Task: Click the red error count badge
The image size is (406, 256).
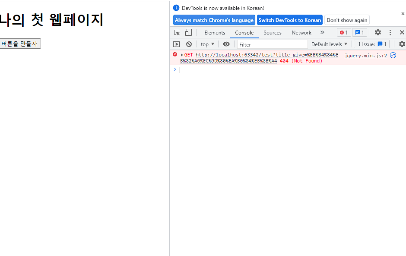Action: [x=344, y=32]
